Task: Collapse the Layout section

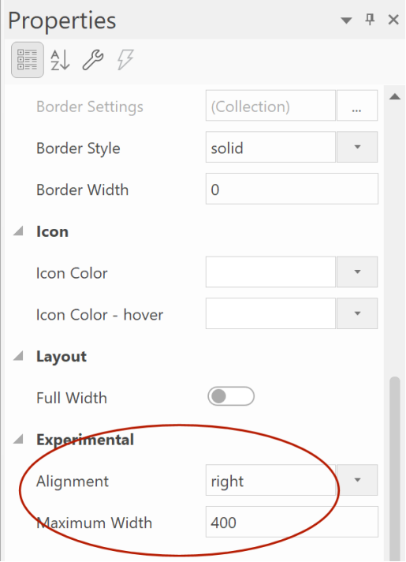Action: (x=19, y=356)
